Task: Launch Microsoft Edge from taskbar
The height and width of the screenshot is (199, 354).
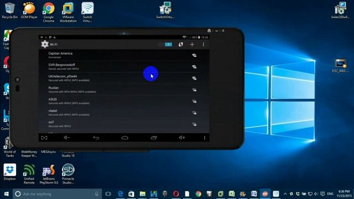Action: tap(121, 194)
